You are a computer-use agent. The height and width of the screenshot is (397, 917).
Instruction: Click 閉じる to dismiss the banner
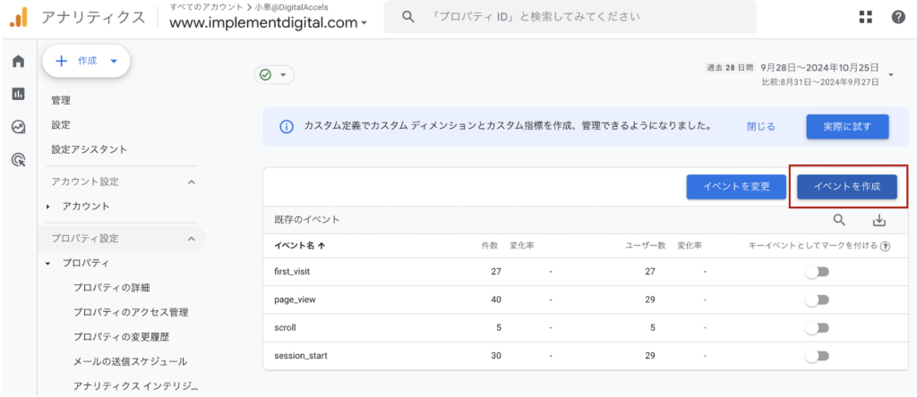761,126
